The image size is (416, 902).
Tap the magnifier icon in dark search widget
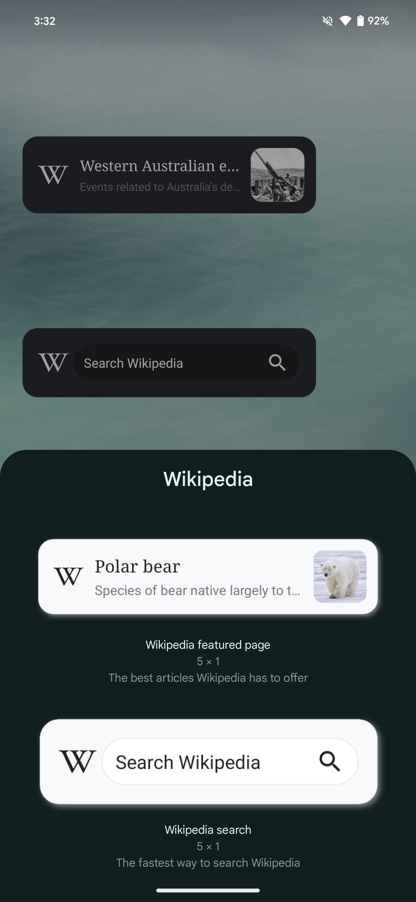pos(277,362)
